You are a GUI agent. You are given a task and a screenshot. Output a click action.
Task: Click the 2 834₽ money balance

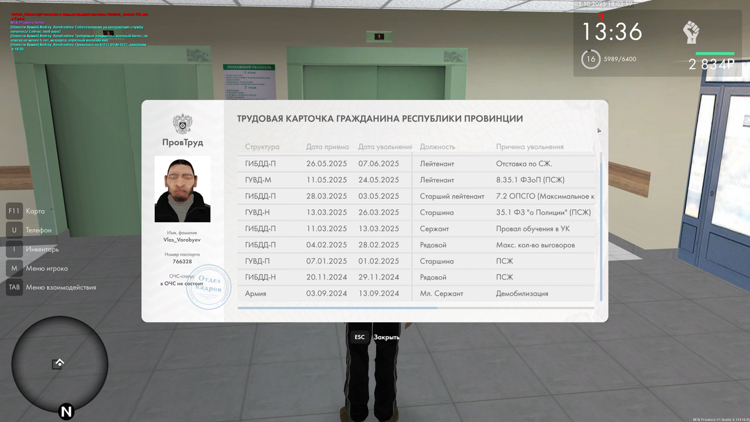711,65
